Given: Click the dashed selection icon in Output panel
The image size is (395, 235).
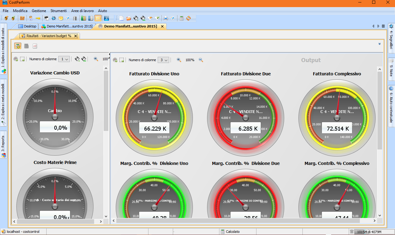Looking at the screenshot, I should [122, 60].
